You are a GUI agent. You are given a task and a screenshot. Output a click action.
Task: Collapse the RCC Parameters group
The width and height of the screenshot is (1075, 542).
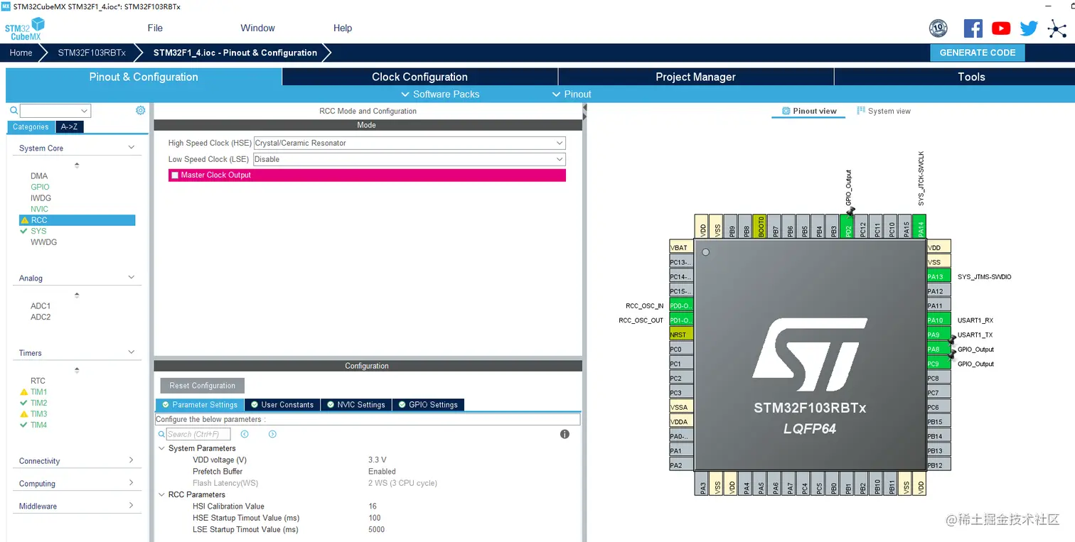161,494
